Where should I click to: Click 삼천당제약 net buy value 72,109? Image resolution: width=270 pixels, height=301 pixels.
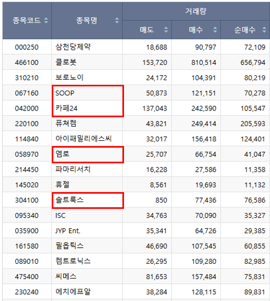pyautogui.click(x=255, y=47)
